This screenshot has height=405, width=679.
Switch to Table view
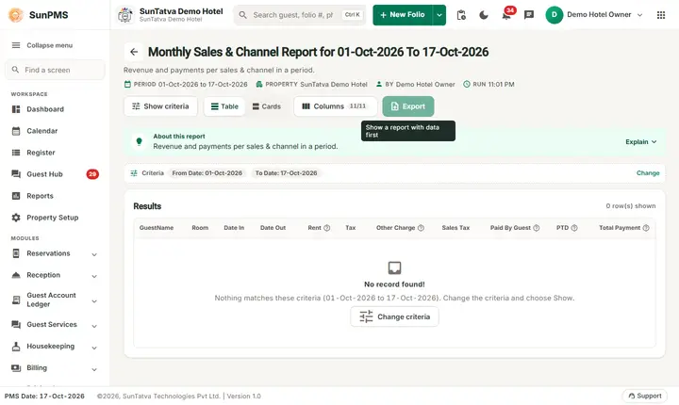[x=224, y=106]
